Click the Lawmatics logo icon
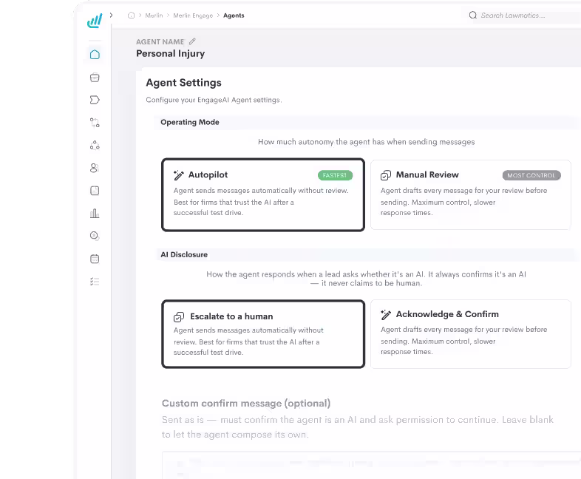Screen dimensions: 581x479 point(95,21)
